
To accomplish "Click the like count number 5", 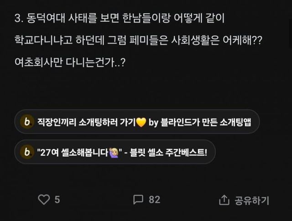I will [57, 200].
